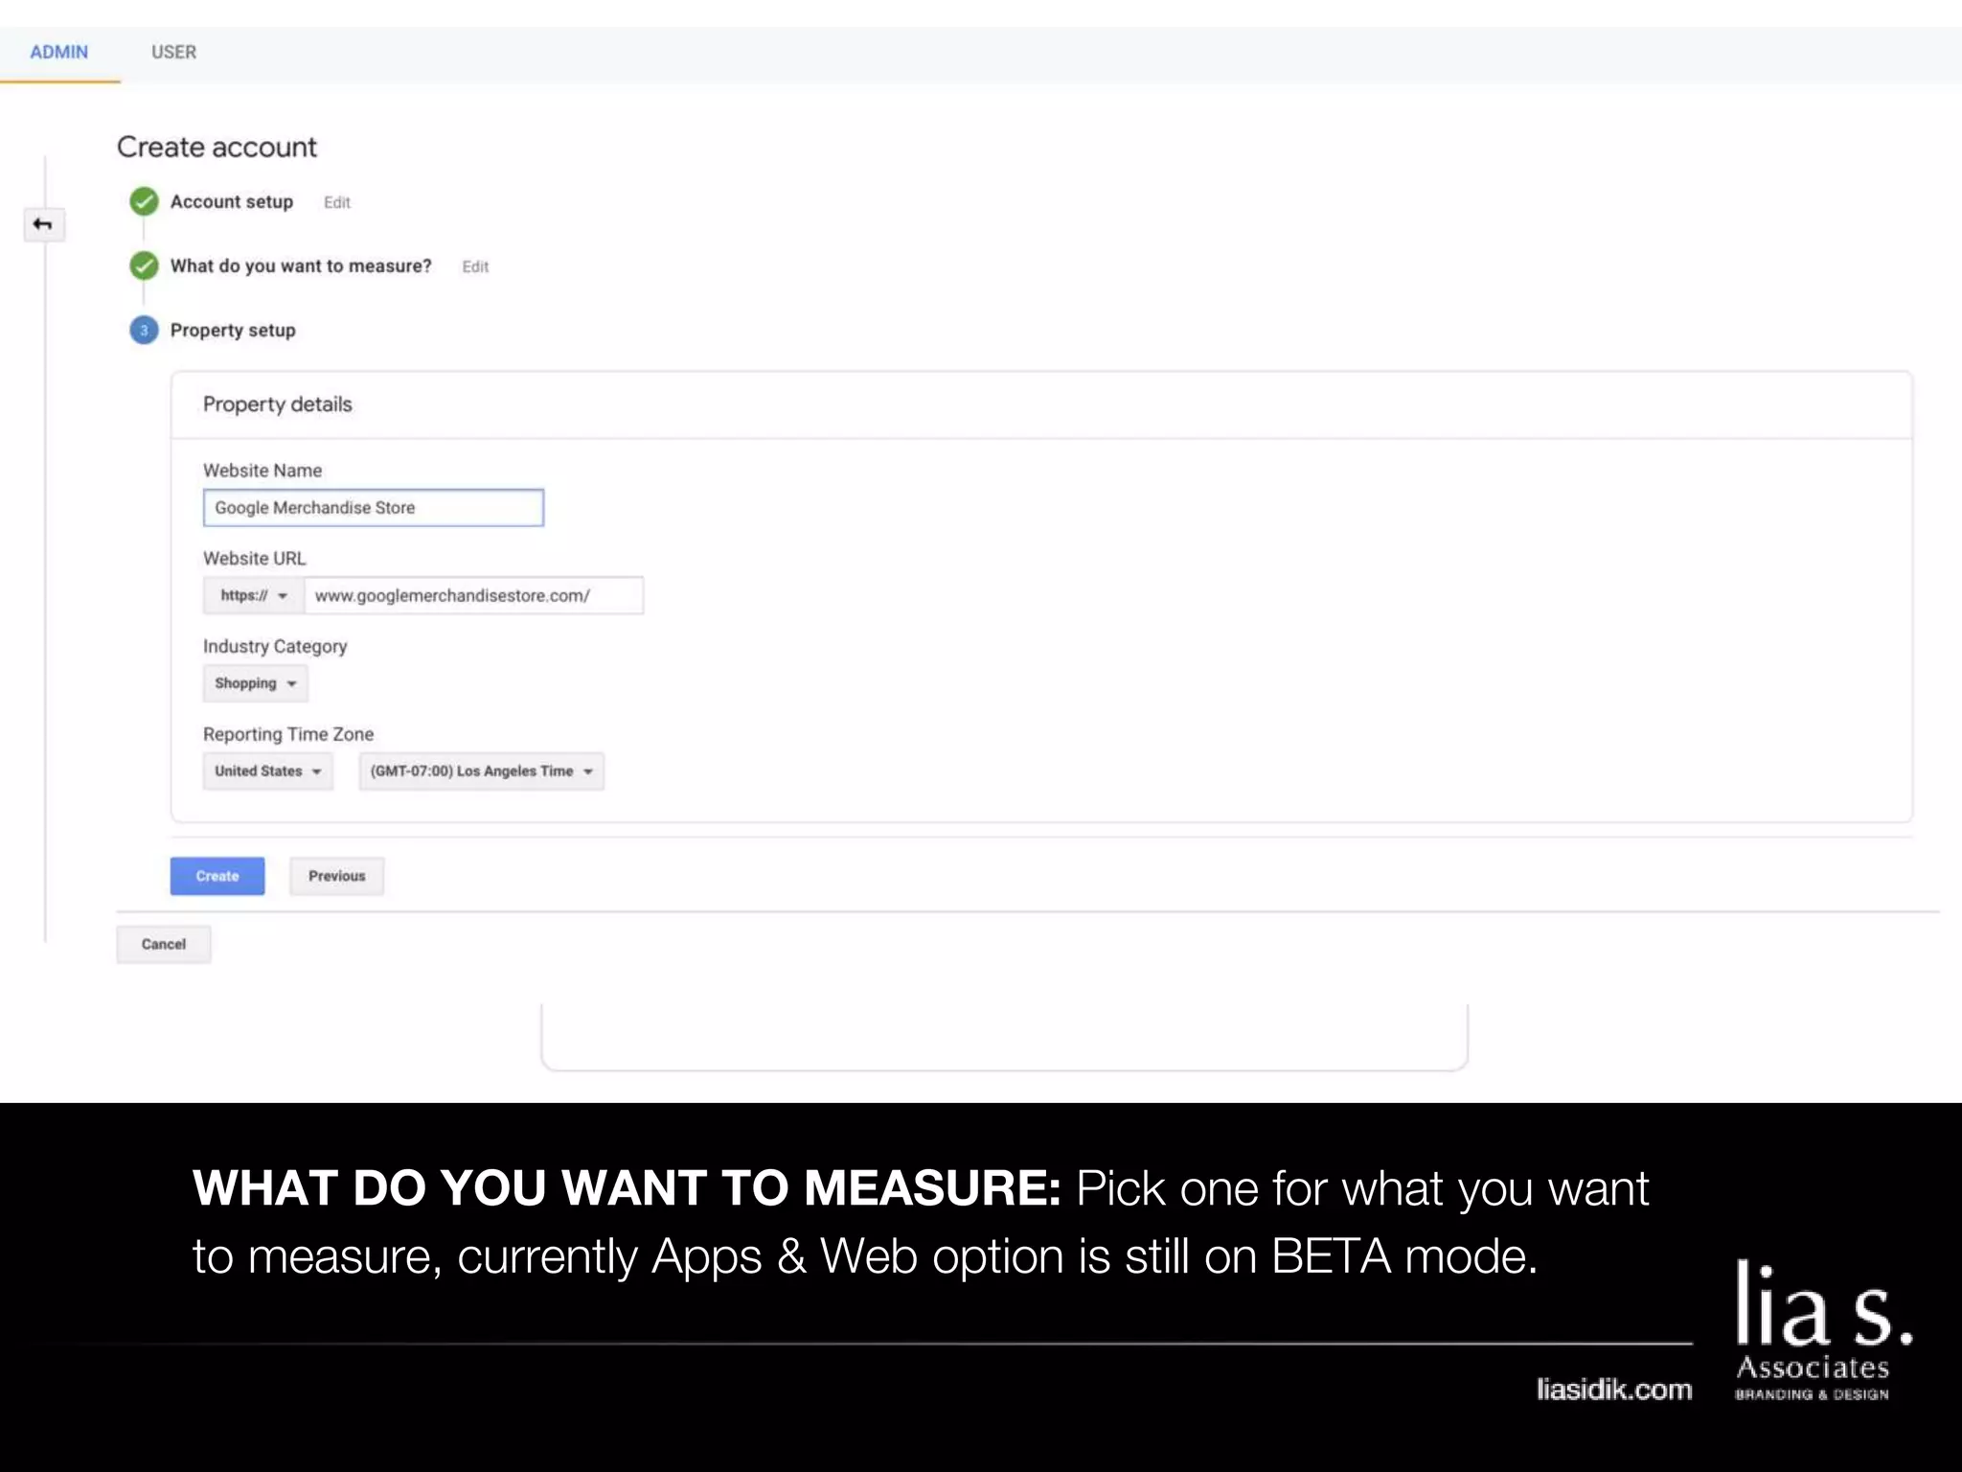Click the blue Create button
This screenshot has height=1472, width=1962.
tap(217, 876)
